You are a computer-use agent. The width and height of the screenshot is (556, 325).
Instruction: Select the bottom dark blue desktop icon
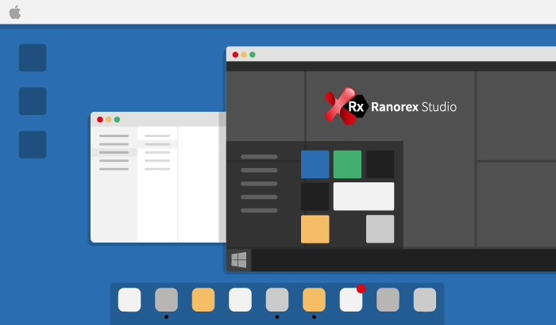[x=33, y=144]
